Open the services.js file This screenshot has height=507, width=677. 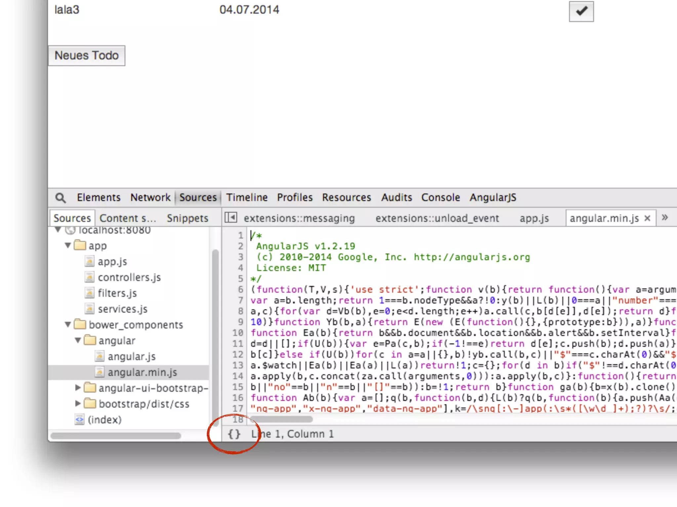[122, 309]
